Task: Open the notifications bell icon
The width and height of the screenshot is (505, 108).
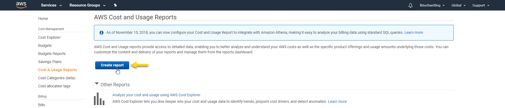Action: 410,5
